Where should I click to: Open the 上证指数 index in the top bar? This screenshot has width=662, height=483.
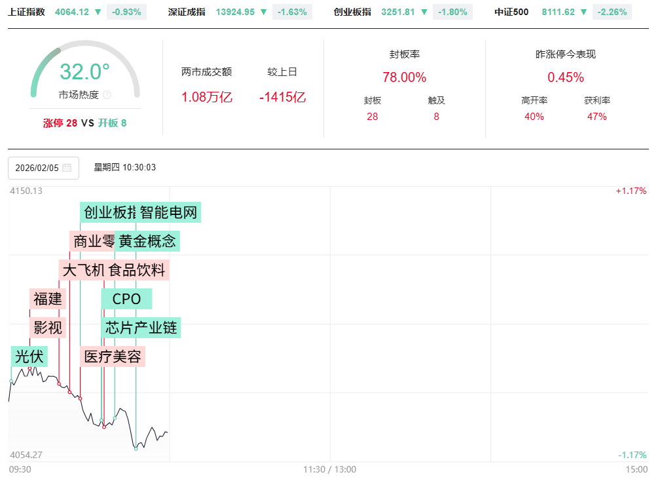(27, 12)
